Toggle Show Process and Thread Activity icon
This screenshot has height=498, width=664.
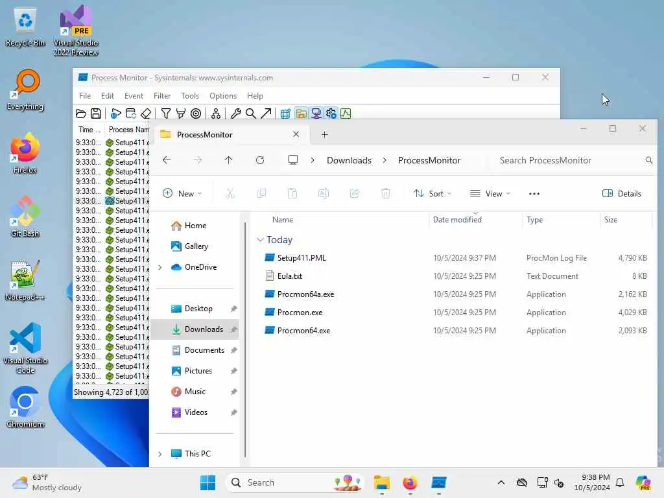(331, 113)
